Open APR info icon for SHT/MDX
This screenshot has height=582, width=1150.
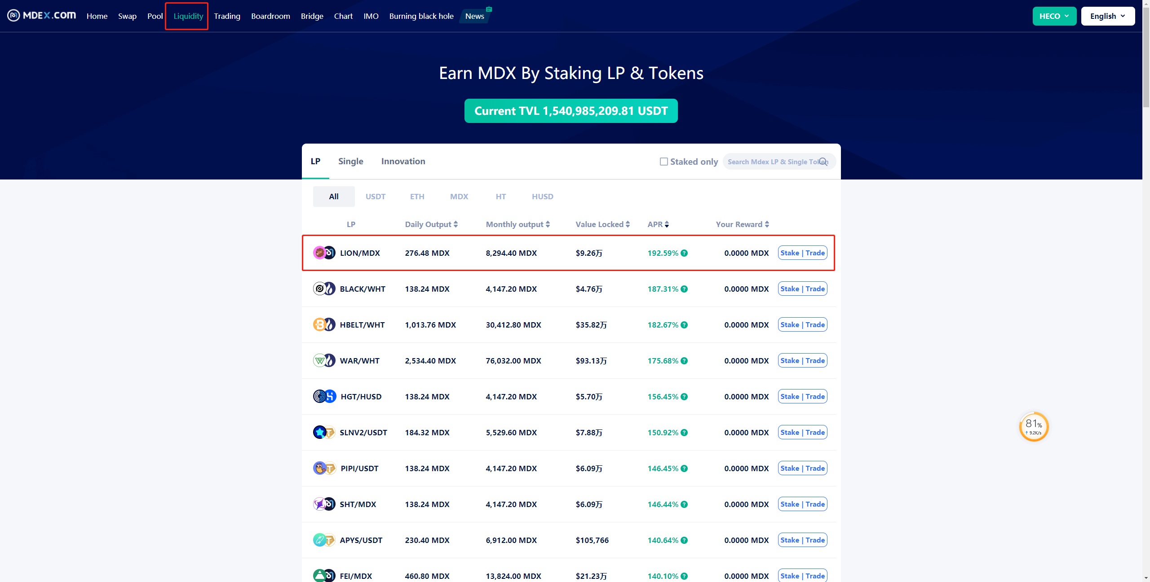point(684,504)
